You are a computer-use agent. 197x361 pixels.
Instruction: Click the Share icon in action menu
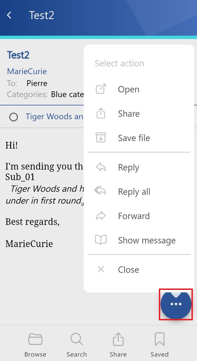101,113
